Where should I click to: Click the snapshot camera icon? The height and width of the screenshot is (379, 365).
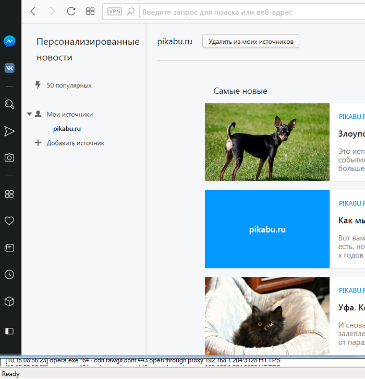(9, 157)
